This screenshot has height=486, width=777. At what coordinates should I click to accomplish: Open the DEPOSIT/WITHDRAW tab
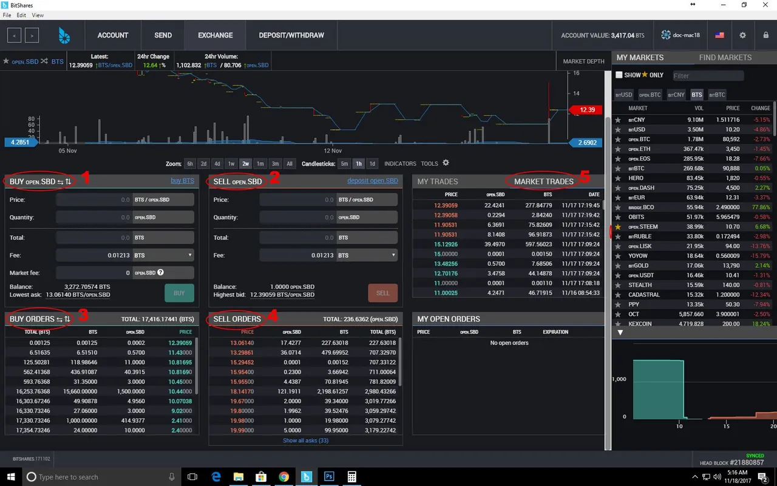point(291,35)
